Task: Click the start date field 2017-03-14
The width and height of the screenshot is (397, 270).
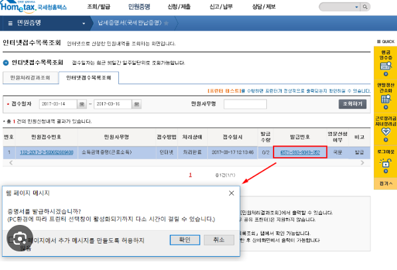Action: pyautogui.click(x=58, y=104)
